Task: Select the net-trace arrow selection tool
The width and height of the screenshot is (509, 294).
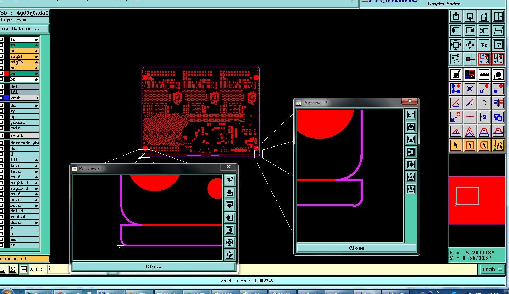Action: tap(498, 145)
